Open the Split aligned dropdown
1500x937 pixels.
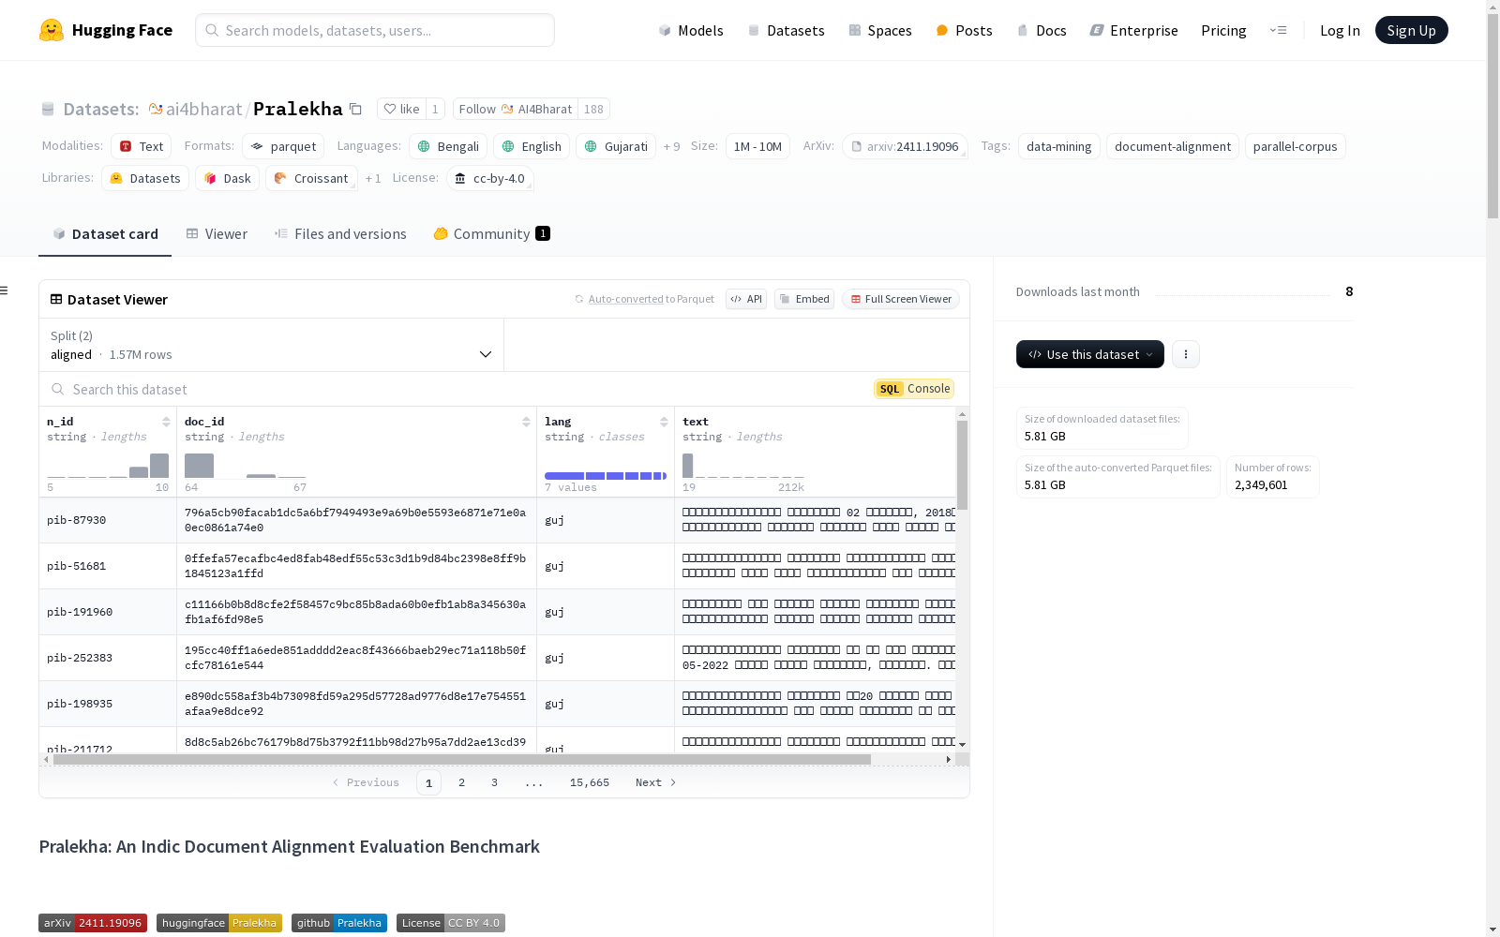271,345
